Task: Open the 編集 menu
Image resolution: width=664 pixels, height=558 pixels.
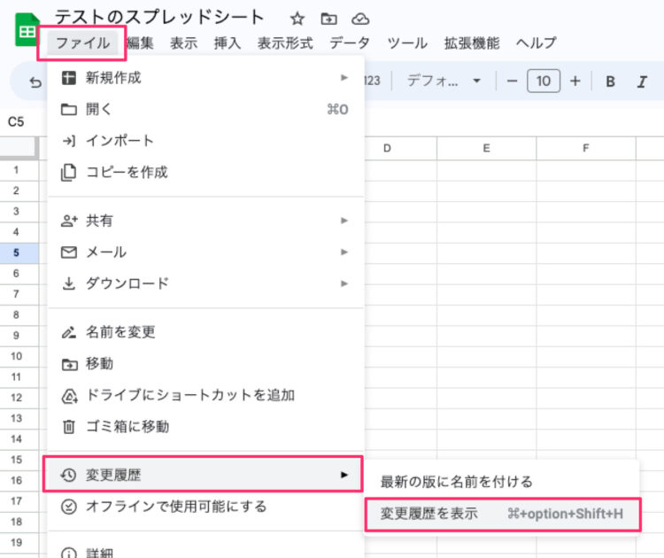Action: [x=140, y=43]
